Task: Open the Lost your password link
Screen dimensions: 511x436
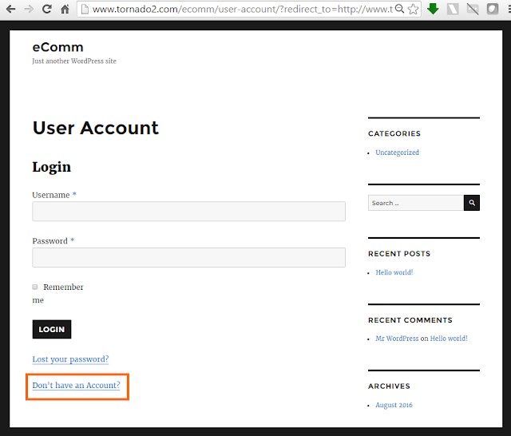Action: pyautogui.click(x=70, y=359)
